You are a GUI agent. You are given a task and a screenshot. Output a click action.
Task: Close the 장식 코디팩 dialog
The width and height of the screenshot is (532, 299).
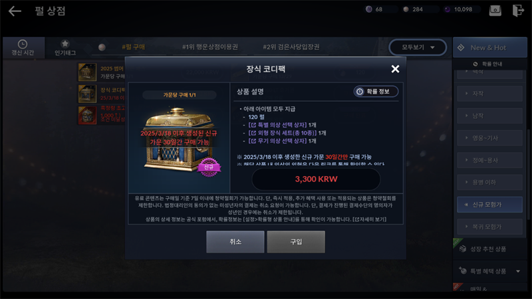coord(395,69)
